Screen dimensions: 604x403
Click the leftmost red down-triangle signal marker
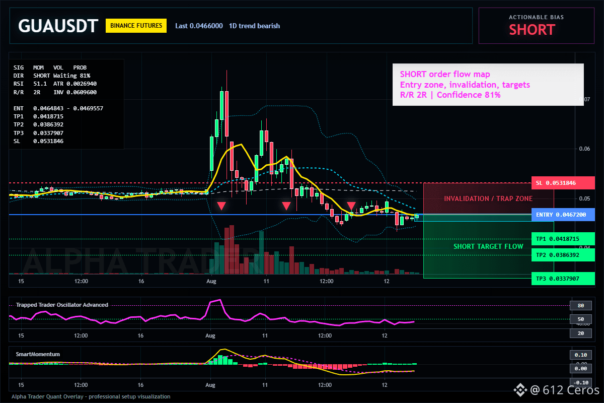(221, 206)
